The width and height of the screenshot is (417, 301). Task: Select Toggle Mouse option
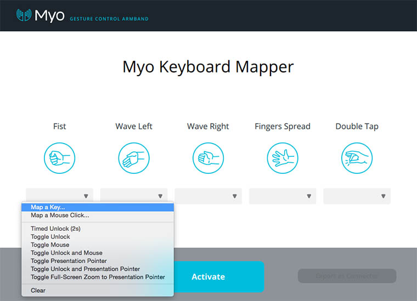point(98,245)
